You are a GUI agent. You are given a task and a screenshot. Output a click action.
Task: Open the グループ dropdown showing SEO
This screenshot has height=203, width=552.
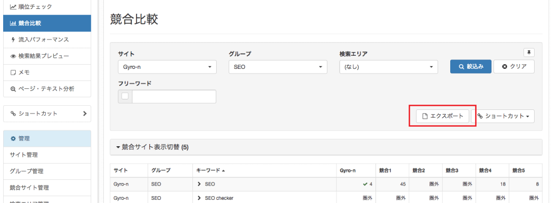pos(278,67)
